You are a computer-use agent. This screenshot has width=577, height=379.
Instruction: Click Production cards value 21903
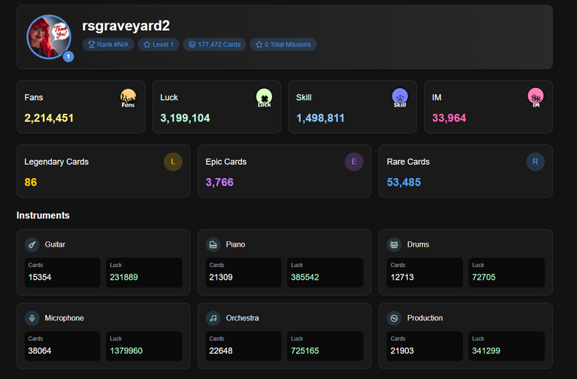[x=402, y=350]
